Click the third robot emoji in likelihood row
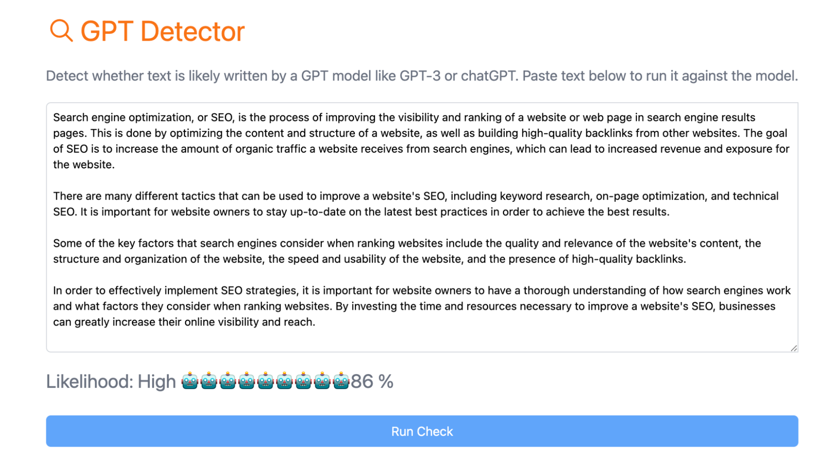This screenshot has height=466, width=824. [228, 381]
